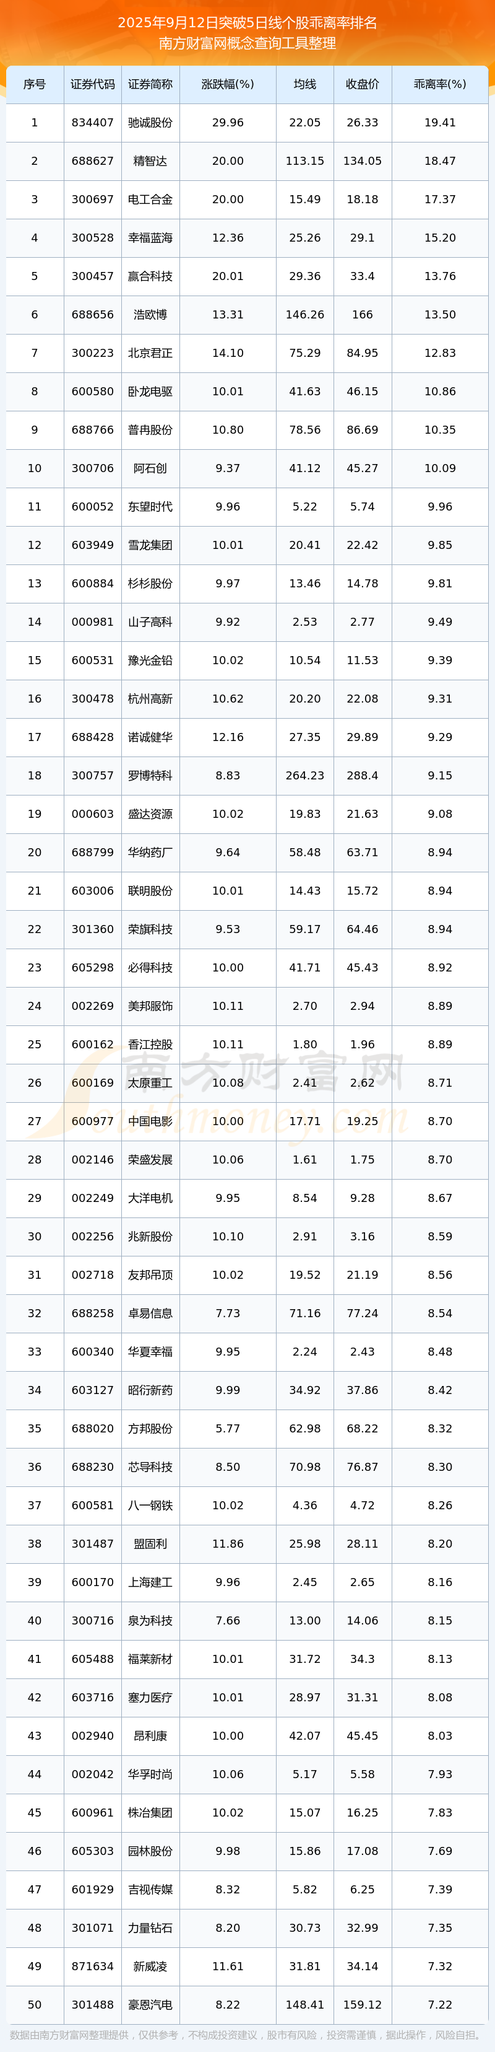Click stock name 香江控股

pos(150,1045)
